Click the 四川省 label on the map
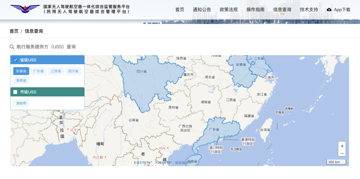Viewport: 360px width, 179px height. tap(142, 72)
